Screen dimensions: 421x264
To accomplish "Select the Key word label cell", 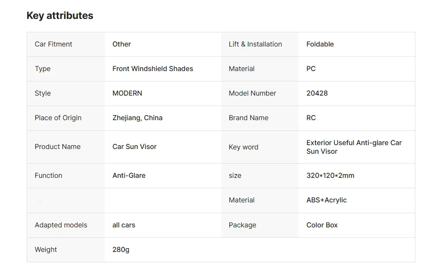I will pyautogui.click(x=260, y=147).
